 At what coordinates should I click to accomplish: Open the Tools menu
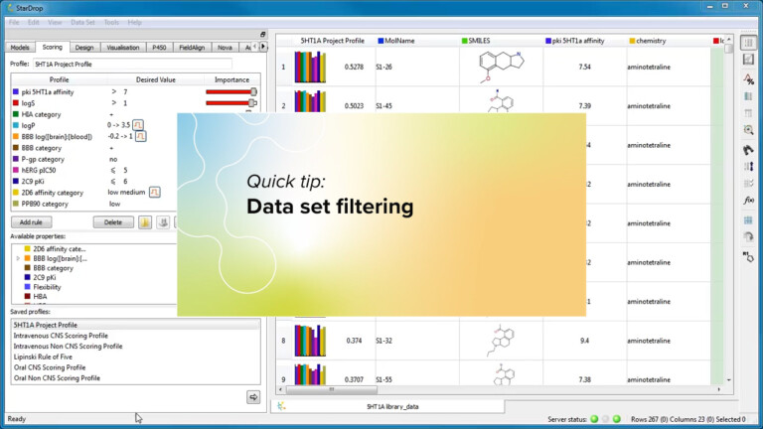point(111,22)
